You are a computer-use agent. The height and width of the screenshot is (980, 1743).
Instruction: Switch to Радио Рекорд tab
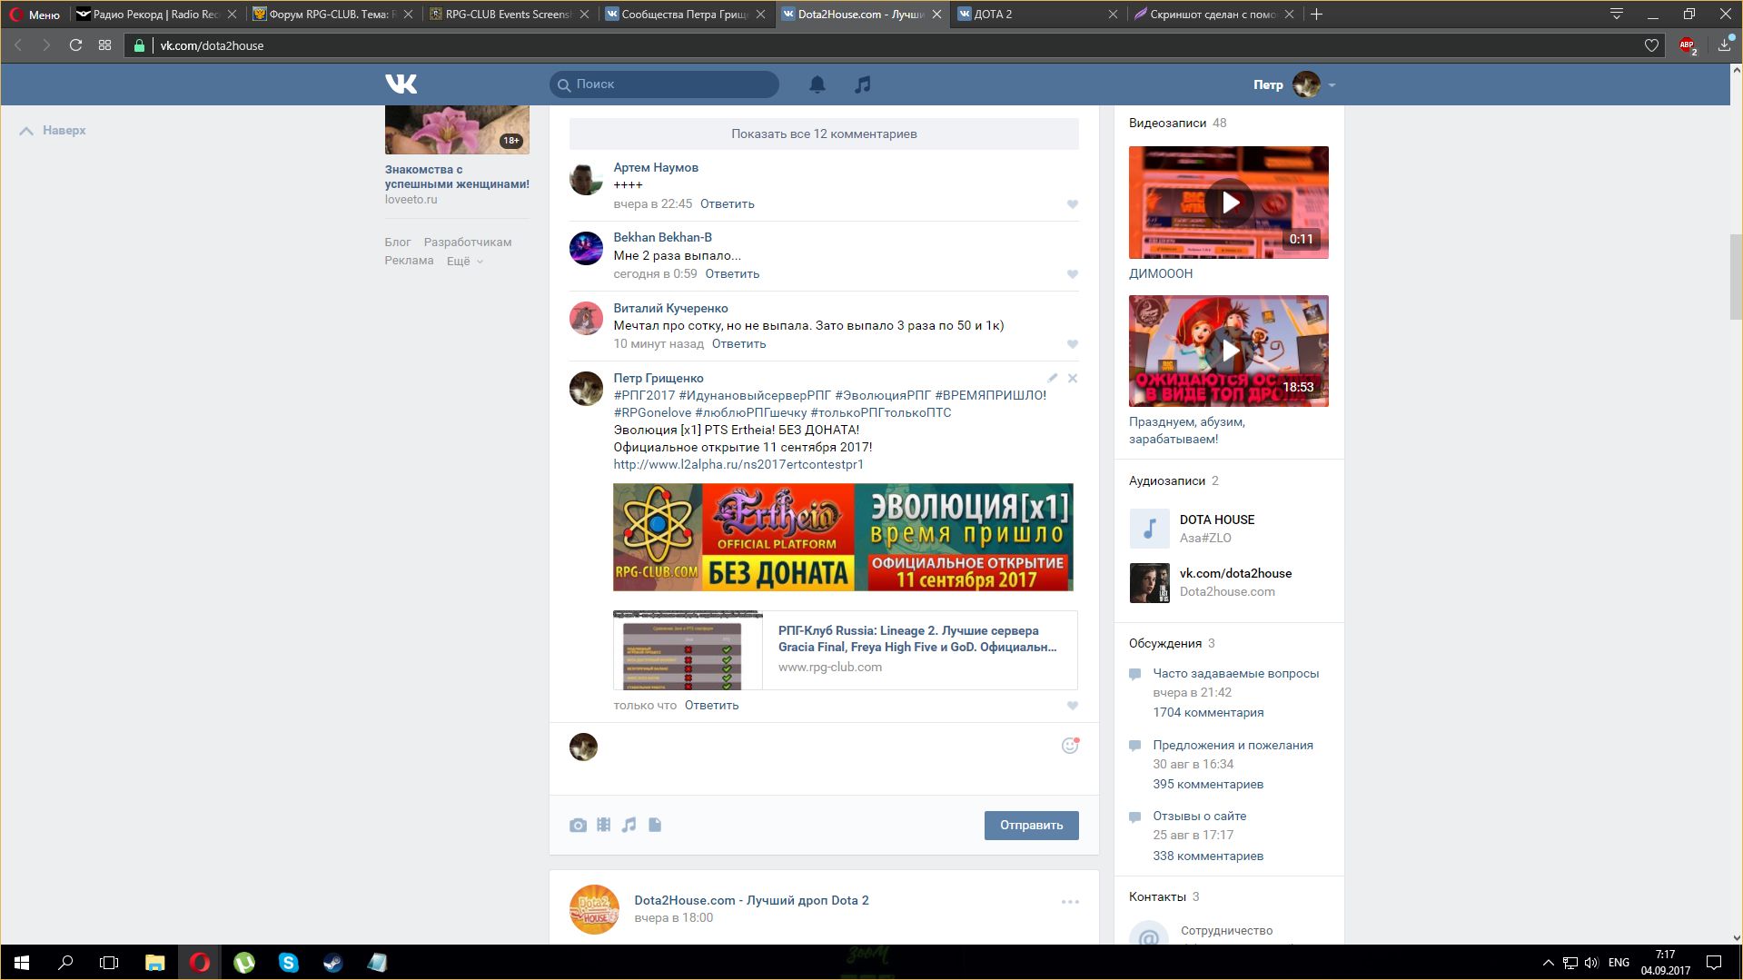155,15
